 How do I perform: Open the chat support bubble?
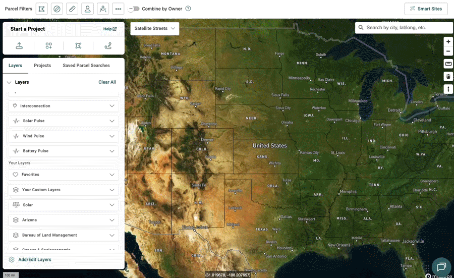(441, 267)
